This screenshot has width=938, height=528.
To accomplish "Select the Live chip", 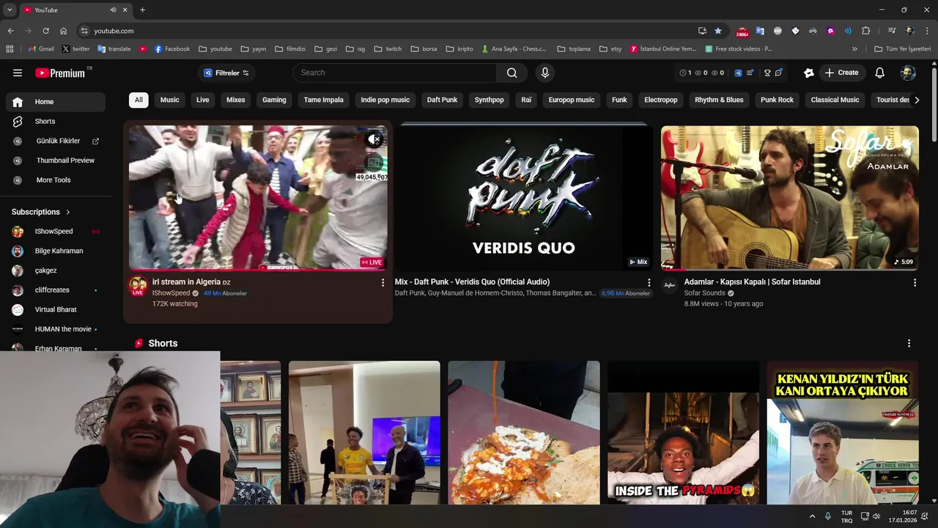I will tap(203, 100).
